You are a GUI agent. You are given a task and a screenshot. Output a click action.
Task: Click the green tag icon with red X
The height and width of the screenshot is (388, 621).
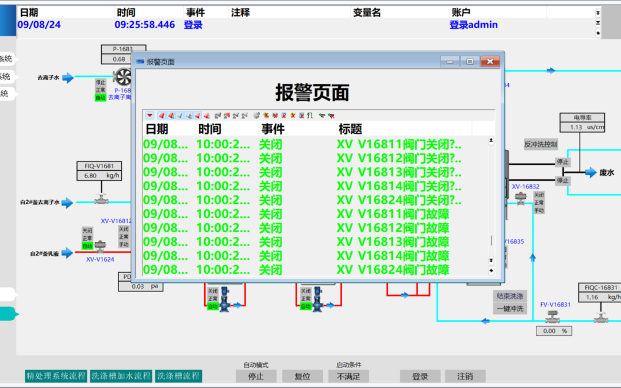[331, 115]
